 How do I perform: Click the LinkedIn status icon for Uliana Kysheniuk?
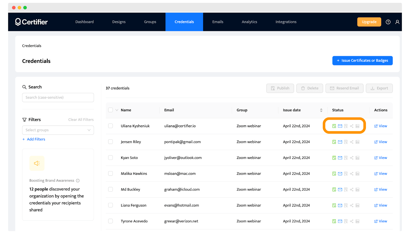357,126
